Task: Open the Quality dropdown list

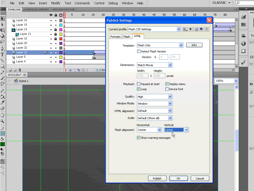Action: tap(170, 97)
